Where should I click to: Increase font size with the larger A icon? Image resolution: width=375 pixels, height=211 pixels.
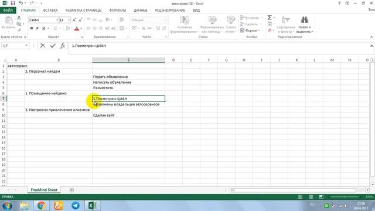coord(74,20)
